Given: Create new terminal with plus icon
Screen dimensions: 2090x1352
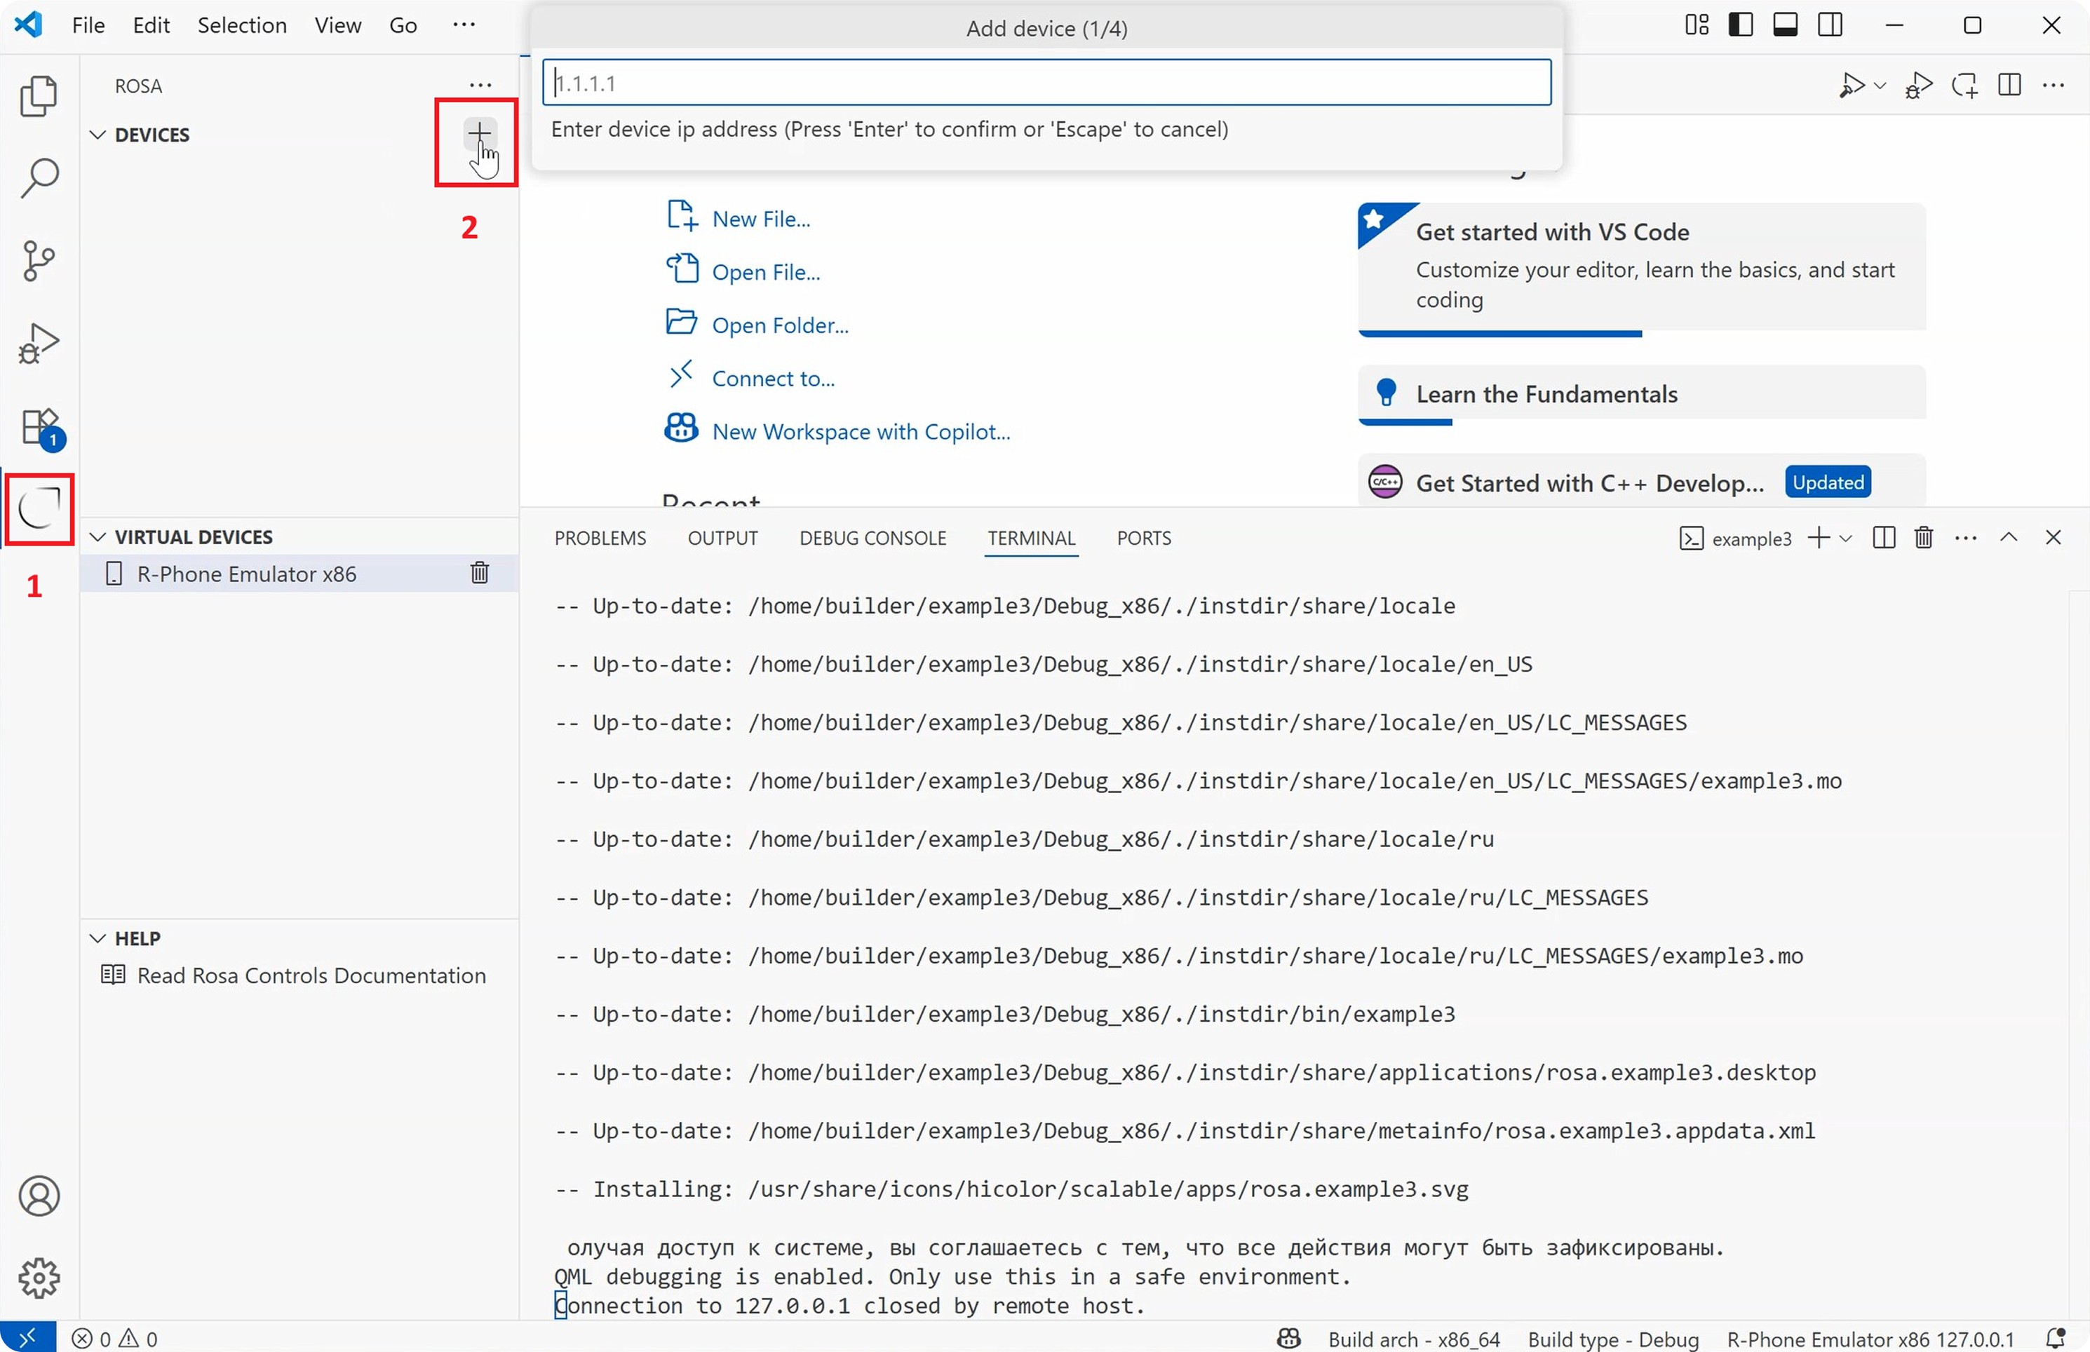Looking at the screenshot, I should [x=1820, y=537].
